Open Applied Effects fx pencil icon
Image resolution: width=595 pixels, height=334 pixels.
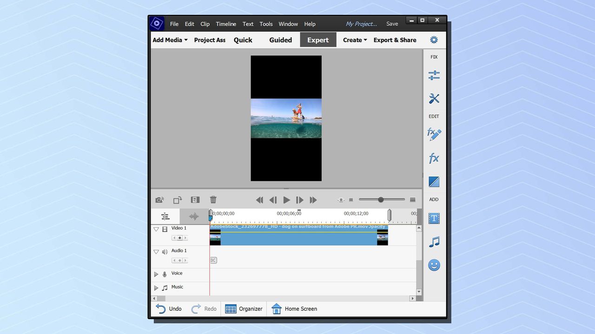(x=434, y=135)
